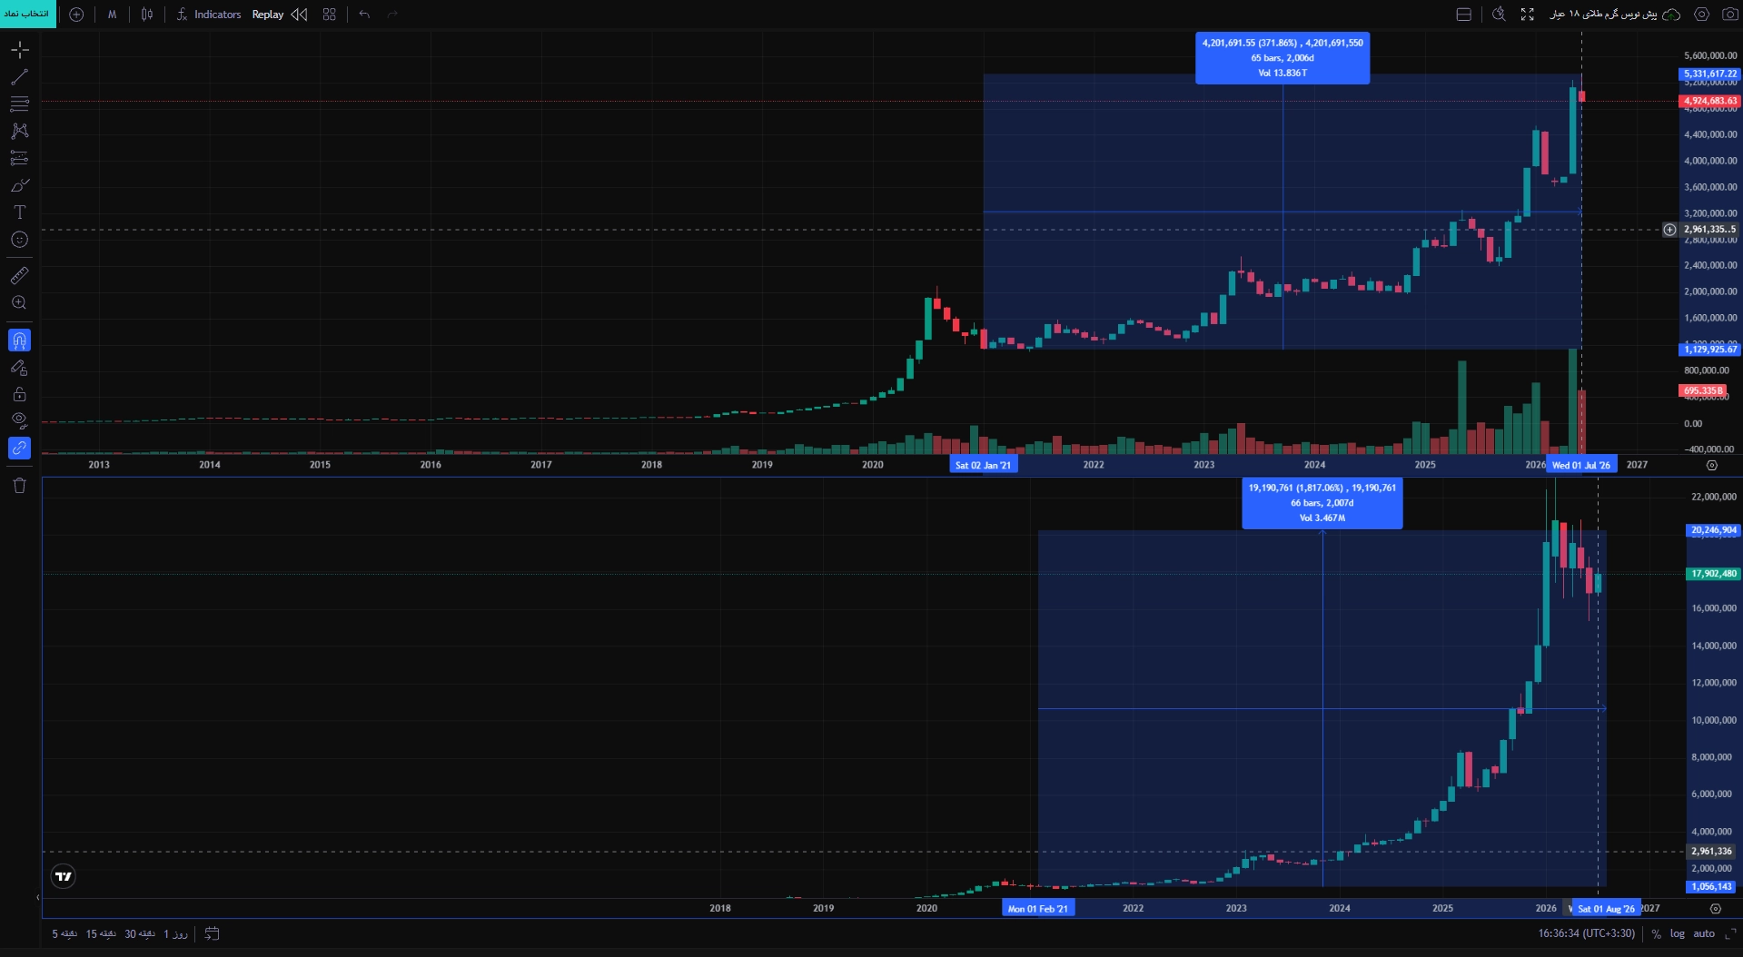Open the chart settings hexagon icon

point(1702,15)
